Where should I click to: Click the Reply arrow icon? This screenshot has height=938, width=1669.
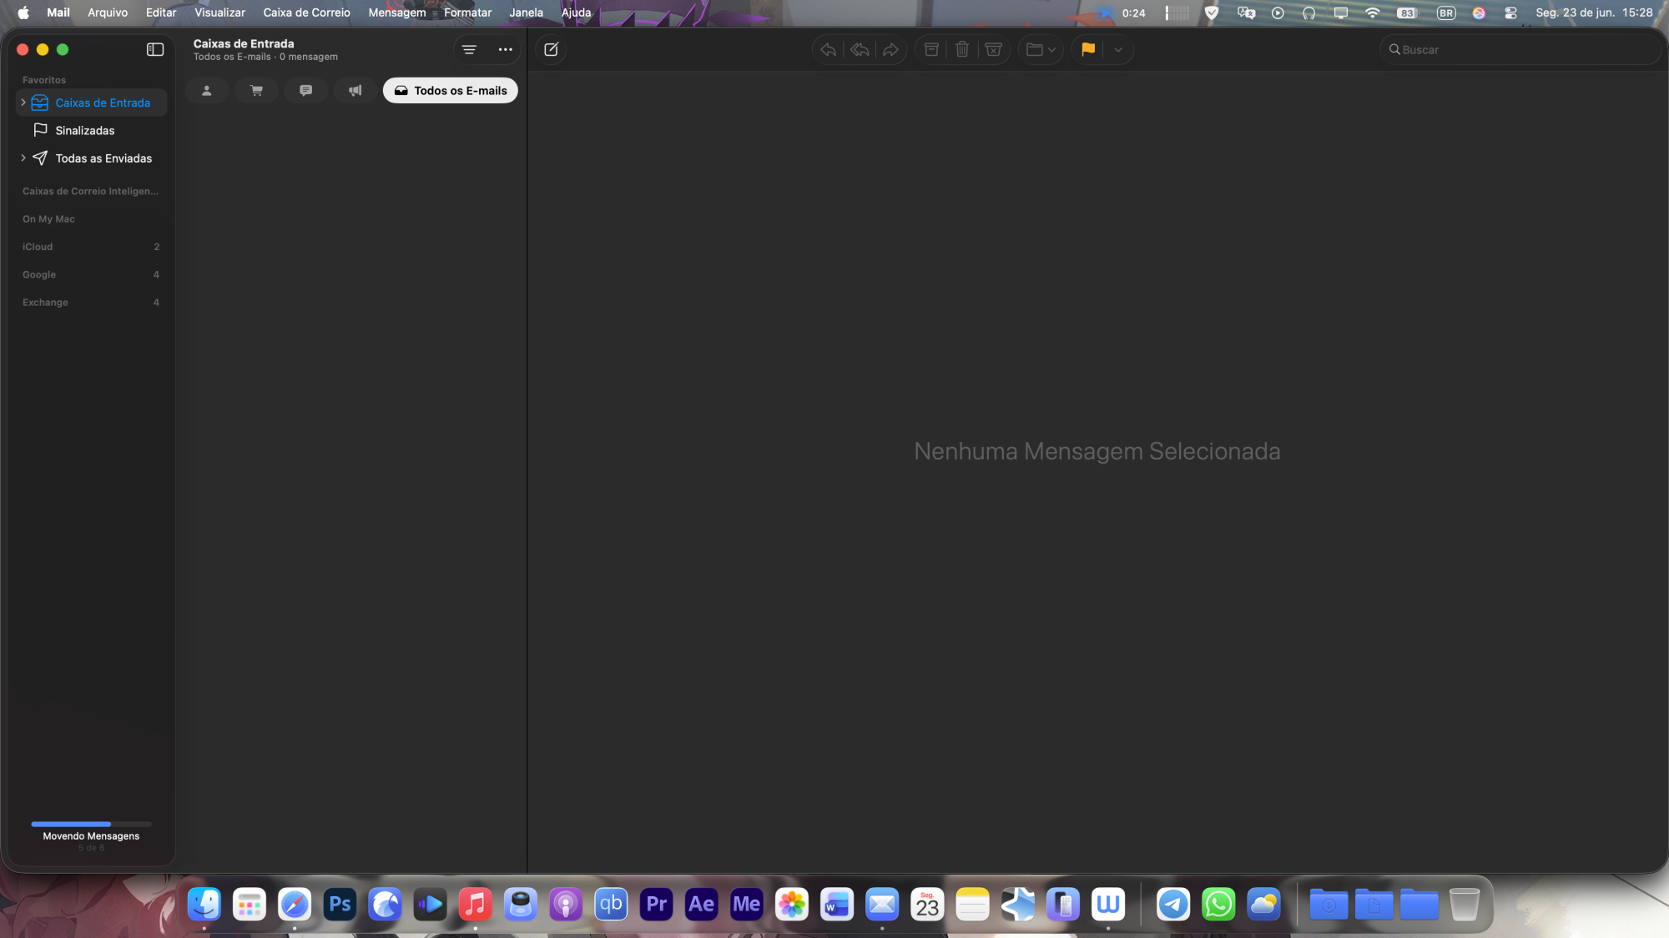click(x=828, y=50)
